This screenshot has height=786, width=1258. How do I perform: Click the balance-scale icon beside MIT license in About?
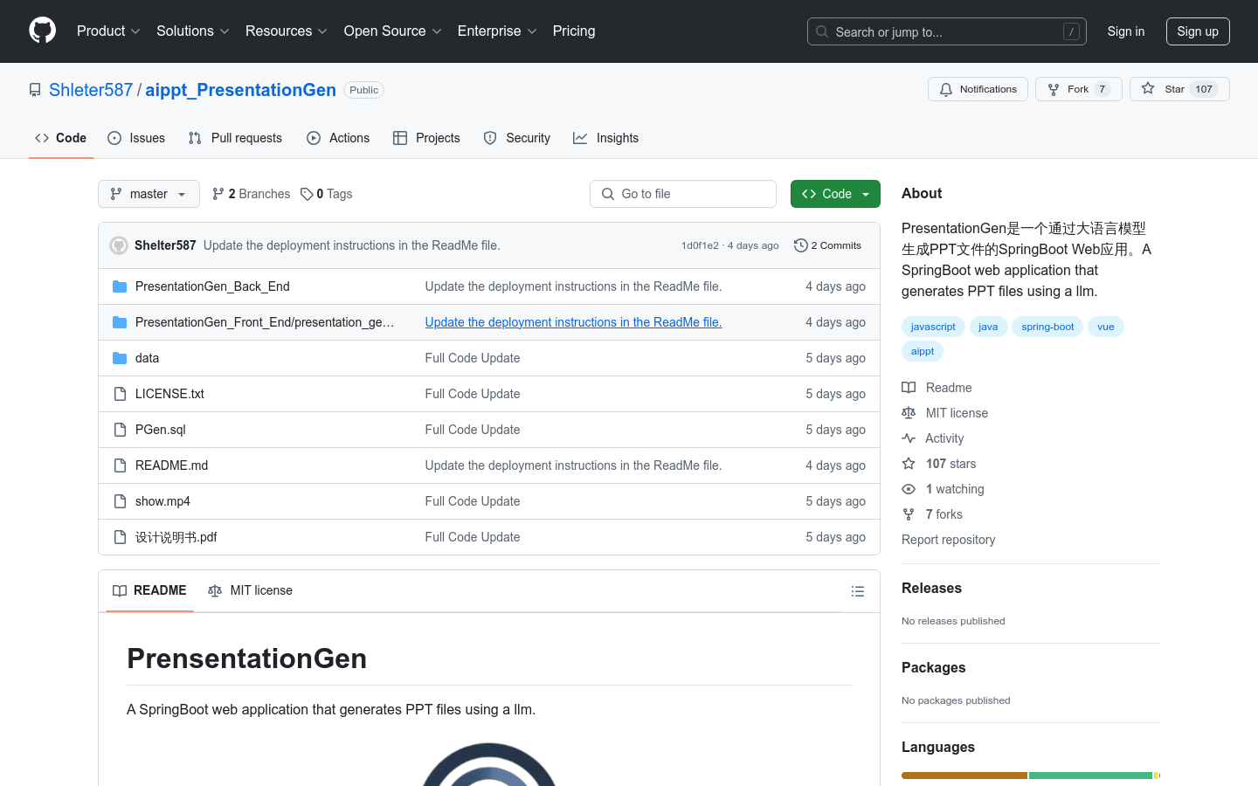(x=909, y=413)
